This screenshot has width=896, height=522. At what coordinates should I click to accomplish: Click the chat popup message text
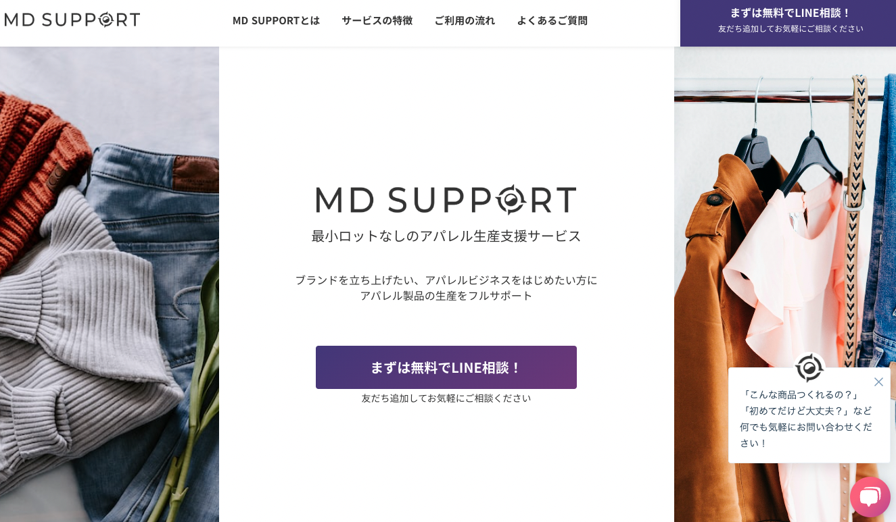806,419
